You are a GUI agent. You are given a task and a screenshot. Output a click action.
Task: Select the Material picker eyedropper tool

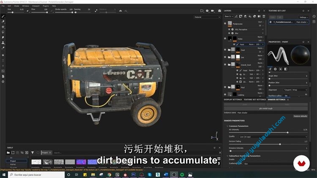point(3,48)
